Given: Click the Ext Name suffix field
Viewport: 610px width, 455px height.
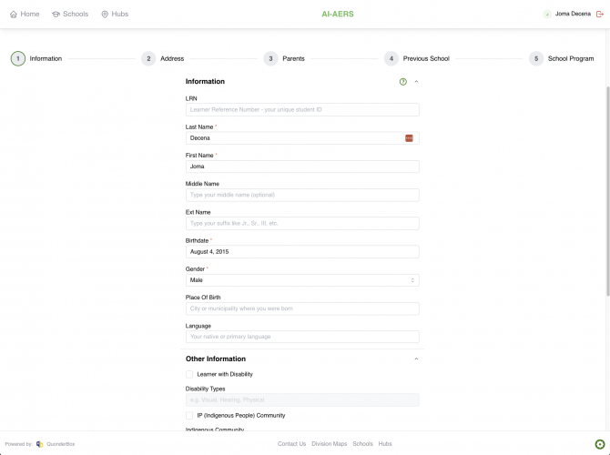Looking at the screenshot, I should coord(302,223).
